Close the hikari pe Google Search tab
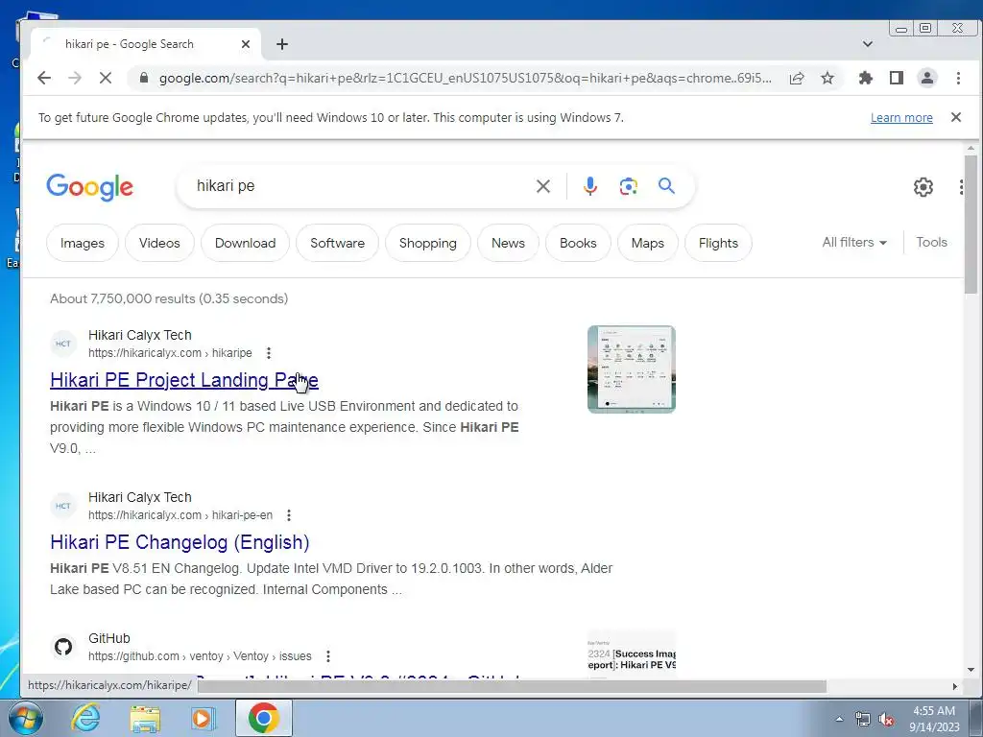The width and height of the screenshot is (983, 737). pyautogui.click(x=246, y=44)
